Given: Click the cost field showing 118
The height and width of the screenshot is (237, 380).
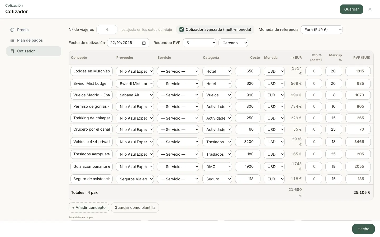Looking at the screenshot, I should tap(248, 179).
